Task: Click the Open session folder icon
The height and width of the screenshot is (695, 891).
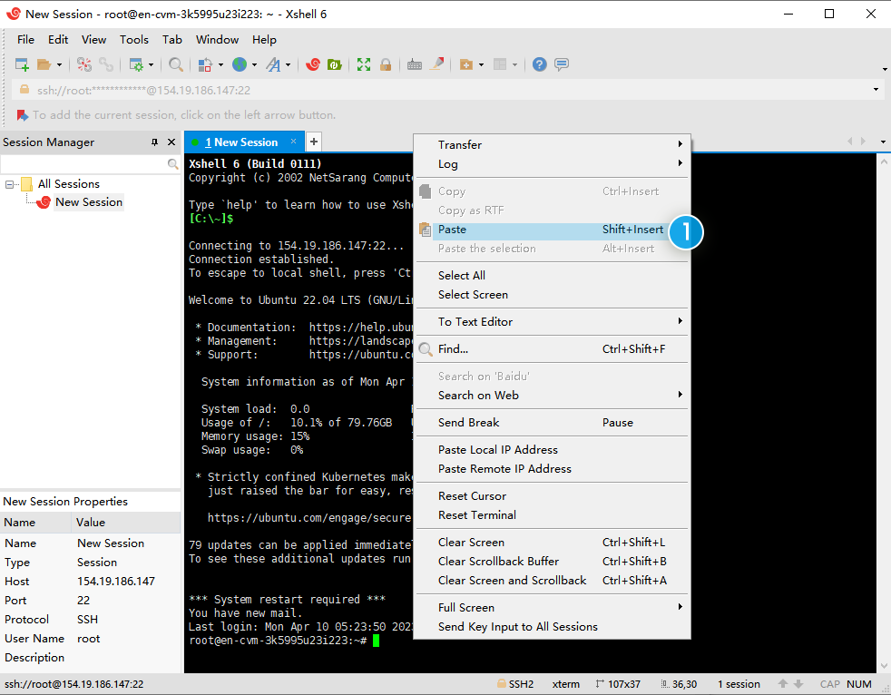Action: pos(44,64)
